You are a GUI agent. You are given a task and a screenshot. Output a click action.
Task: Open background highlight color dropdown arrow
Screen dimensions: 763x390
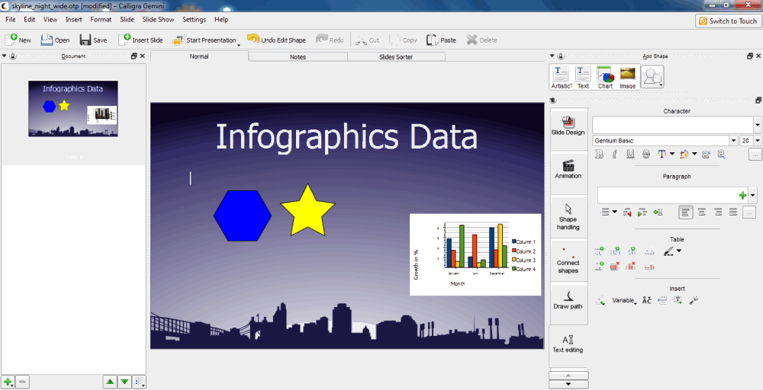[694, 155]
